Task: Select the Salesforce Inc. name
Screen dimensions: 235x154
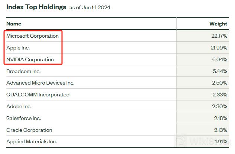Action: click(x=23, y=118)
